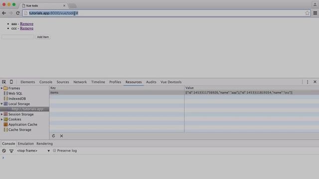Switch to the drawer Console tab

tap(8, 144)
